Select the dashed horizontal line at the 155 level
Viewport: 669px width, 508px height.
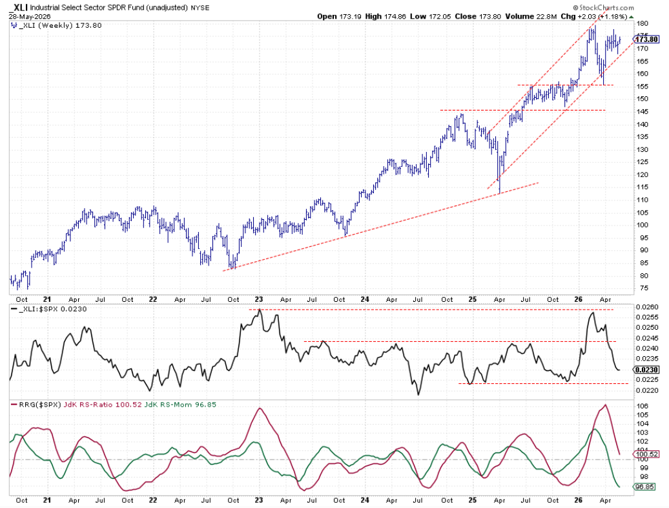point(565,85)
